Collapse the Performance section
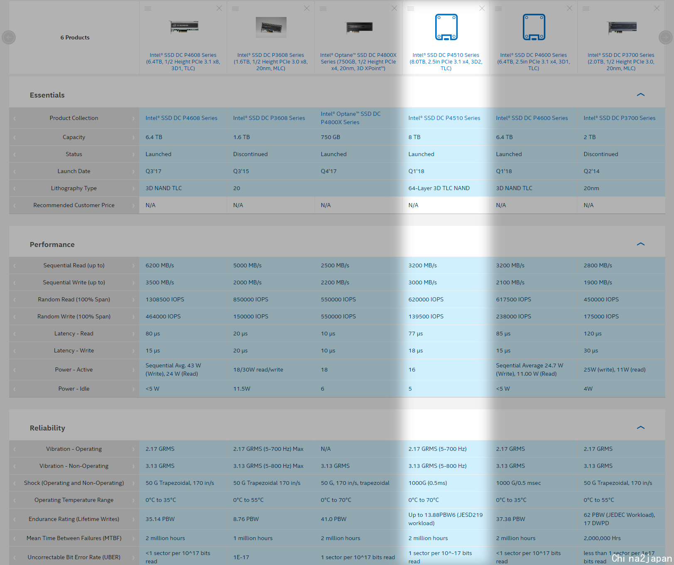 click(641, 244)
